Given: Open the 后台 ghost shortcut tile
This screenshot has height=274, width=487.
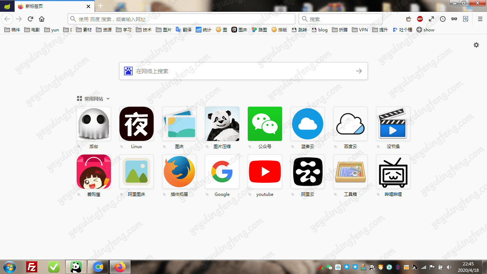Looking at the screenshot, I should coord(94,124).
